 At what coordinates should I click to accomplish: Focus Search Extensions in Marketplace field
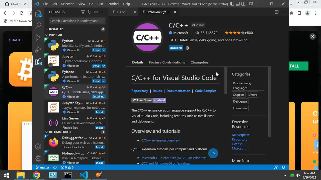pyautogui.click(x=77, y=21)
